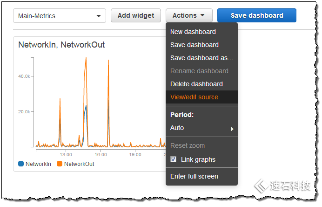The image size is (322, 207).
Task: Open the Main-Metrics dashboard selector dropdown
Action: [59, 16]
